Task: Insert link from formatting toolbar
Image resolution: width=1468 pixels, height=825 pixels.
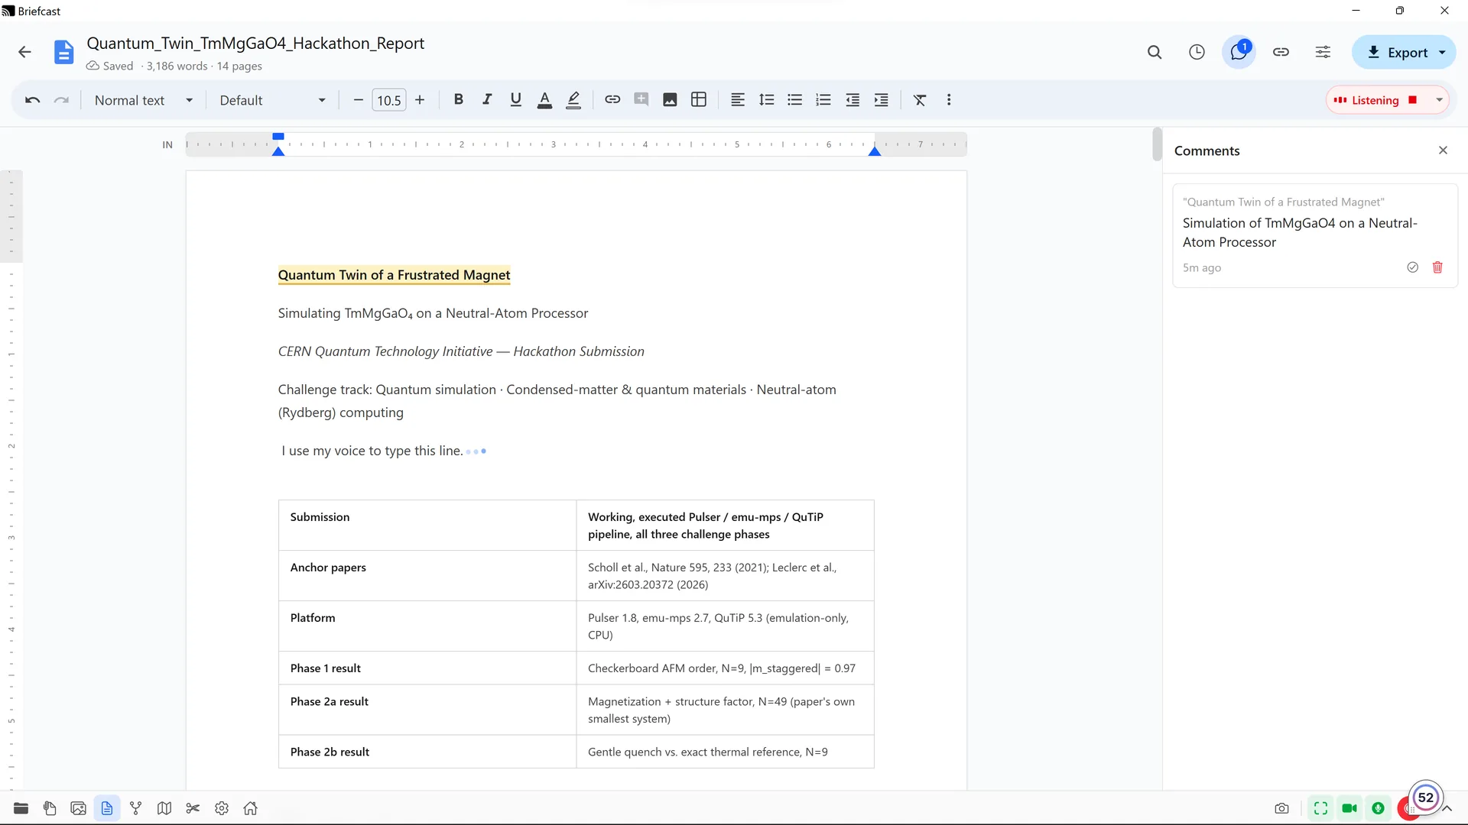Action: point(612,100)
